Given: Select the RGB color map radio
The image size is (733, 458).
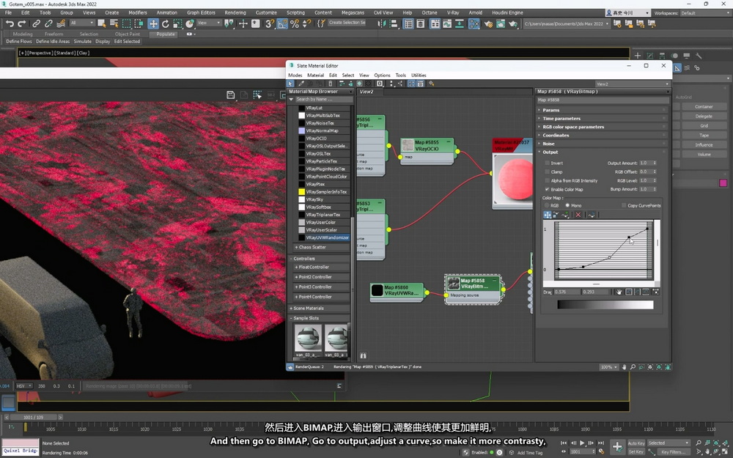Looking at the screenshot, I should [x=547, y=206].
